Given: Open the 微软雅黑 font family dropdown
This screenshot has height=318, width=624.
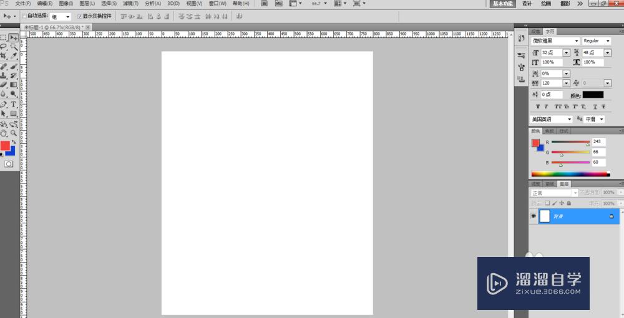Looking at the screenshot, I should click(x=555, y=41).
